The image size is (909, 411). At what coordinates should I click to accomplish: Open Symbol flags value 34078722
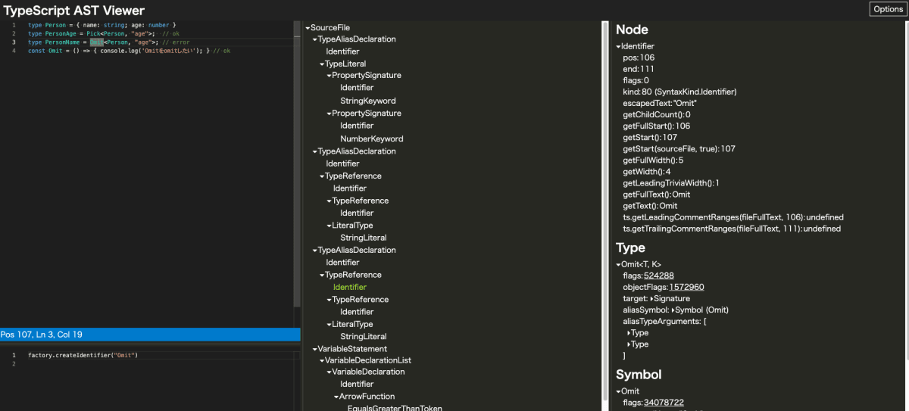point(664,403)
